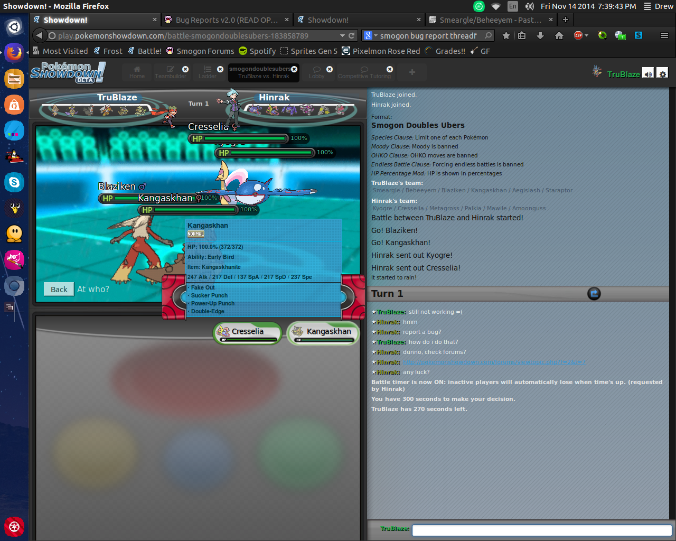Target Cresselia with the move
The image size is (676, 541).
[247, 333]
